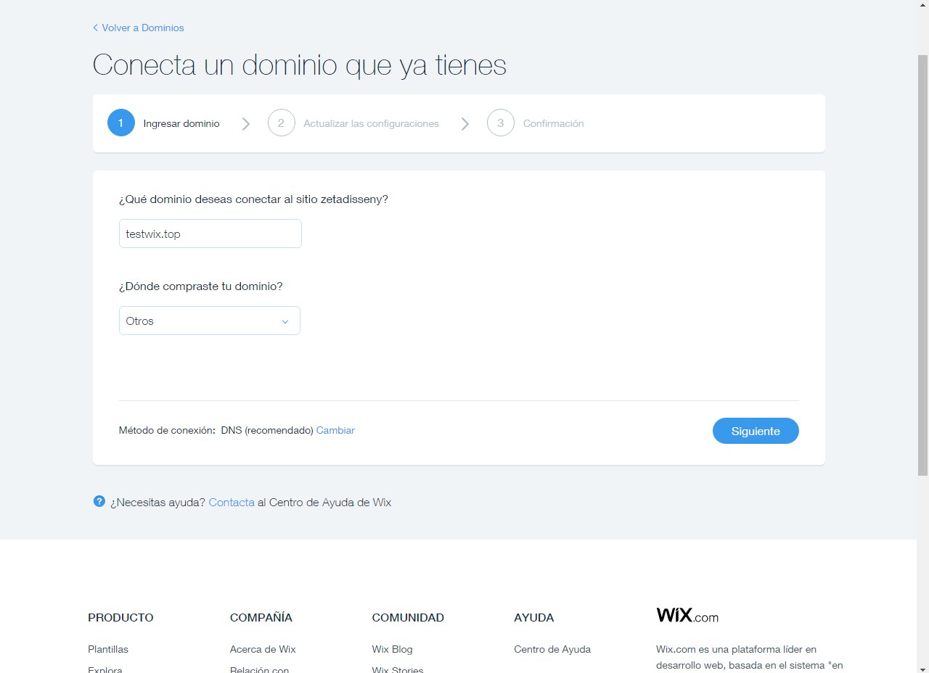The width and height of the screenshot is (929, 673).
Task: Click the step 1 circle icon
Action: [120, 123]
